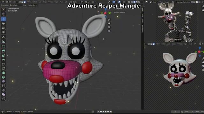Open the Keying dropdown in timeline
204x114 pixels.
click(18, 112)
